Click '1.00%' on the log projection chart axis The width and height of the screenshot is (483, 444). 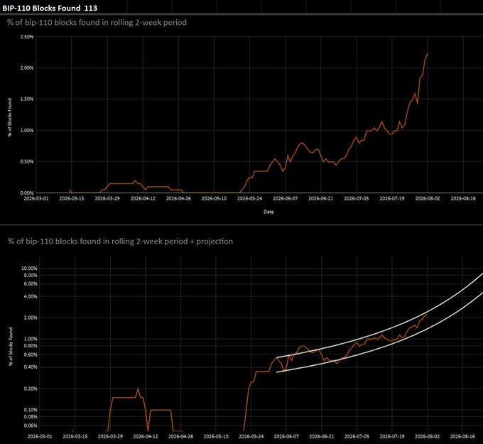[31, 339]
